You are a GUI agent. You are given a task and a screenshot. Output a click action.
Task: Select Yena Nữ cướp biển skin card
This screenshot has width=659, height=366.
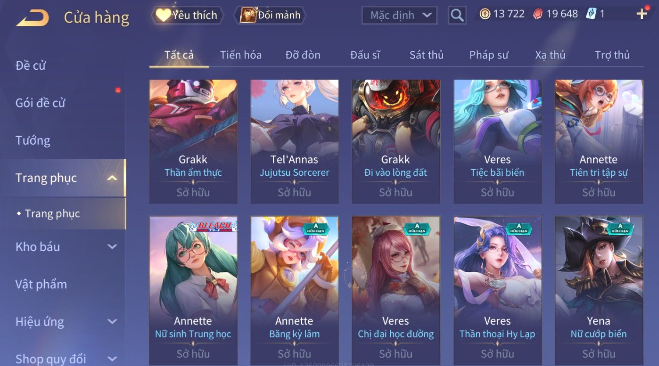(x=598, y=291)
